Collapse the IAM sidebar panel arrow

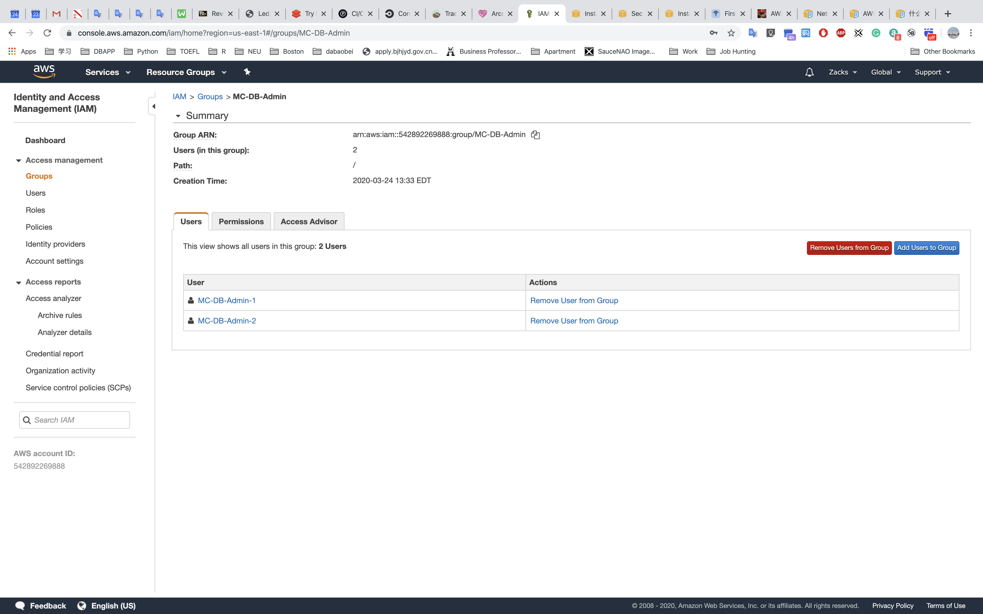(x=153, y=106)
